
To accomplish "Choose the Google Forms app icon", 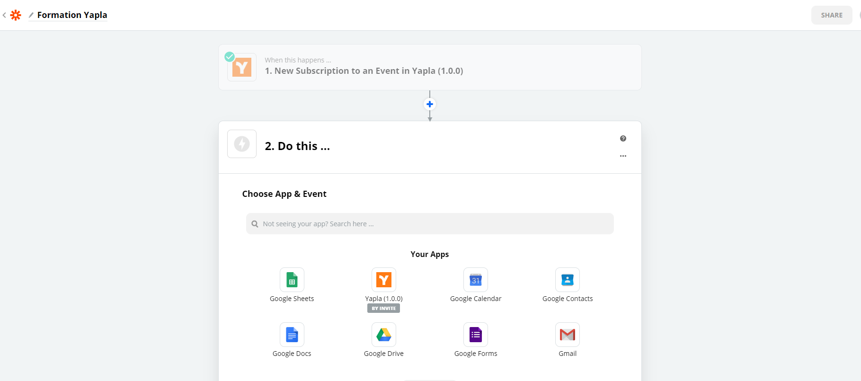I will (476, 335).
